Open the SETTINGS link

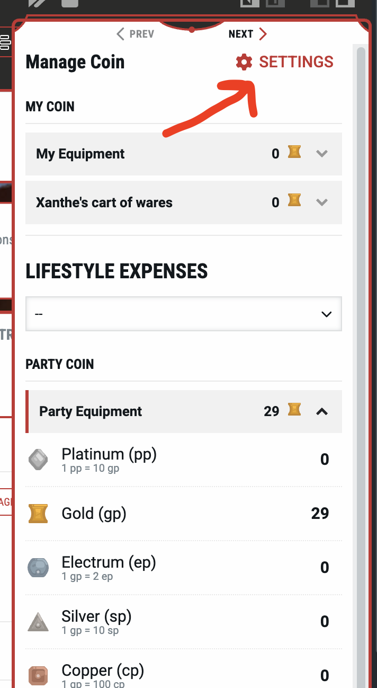[295, 62]
